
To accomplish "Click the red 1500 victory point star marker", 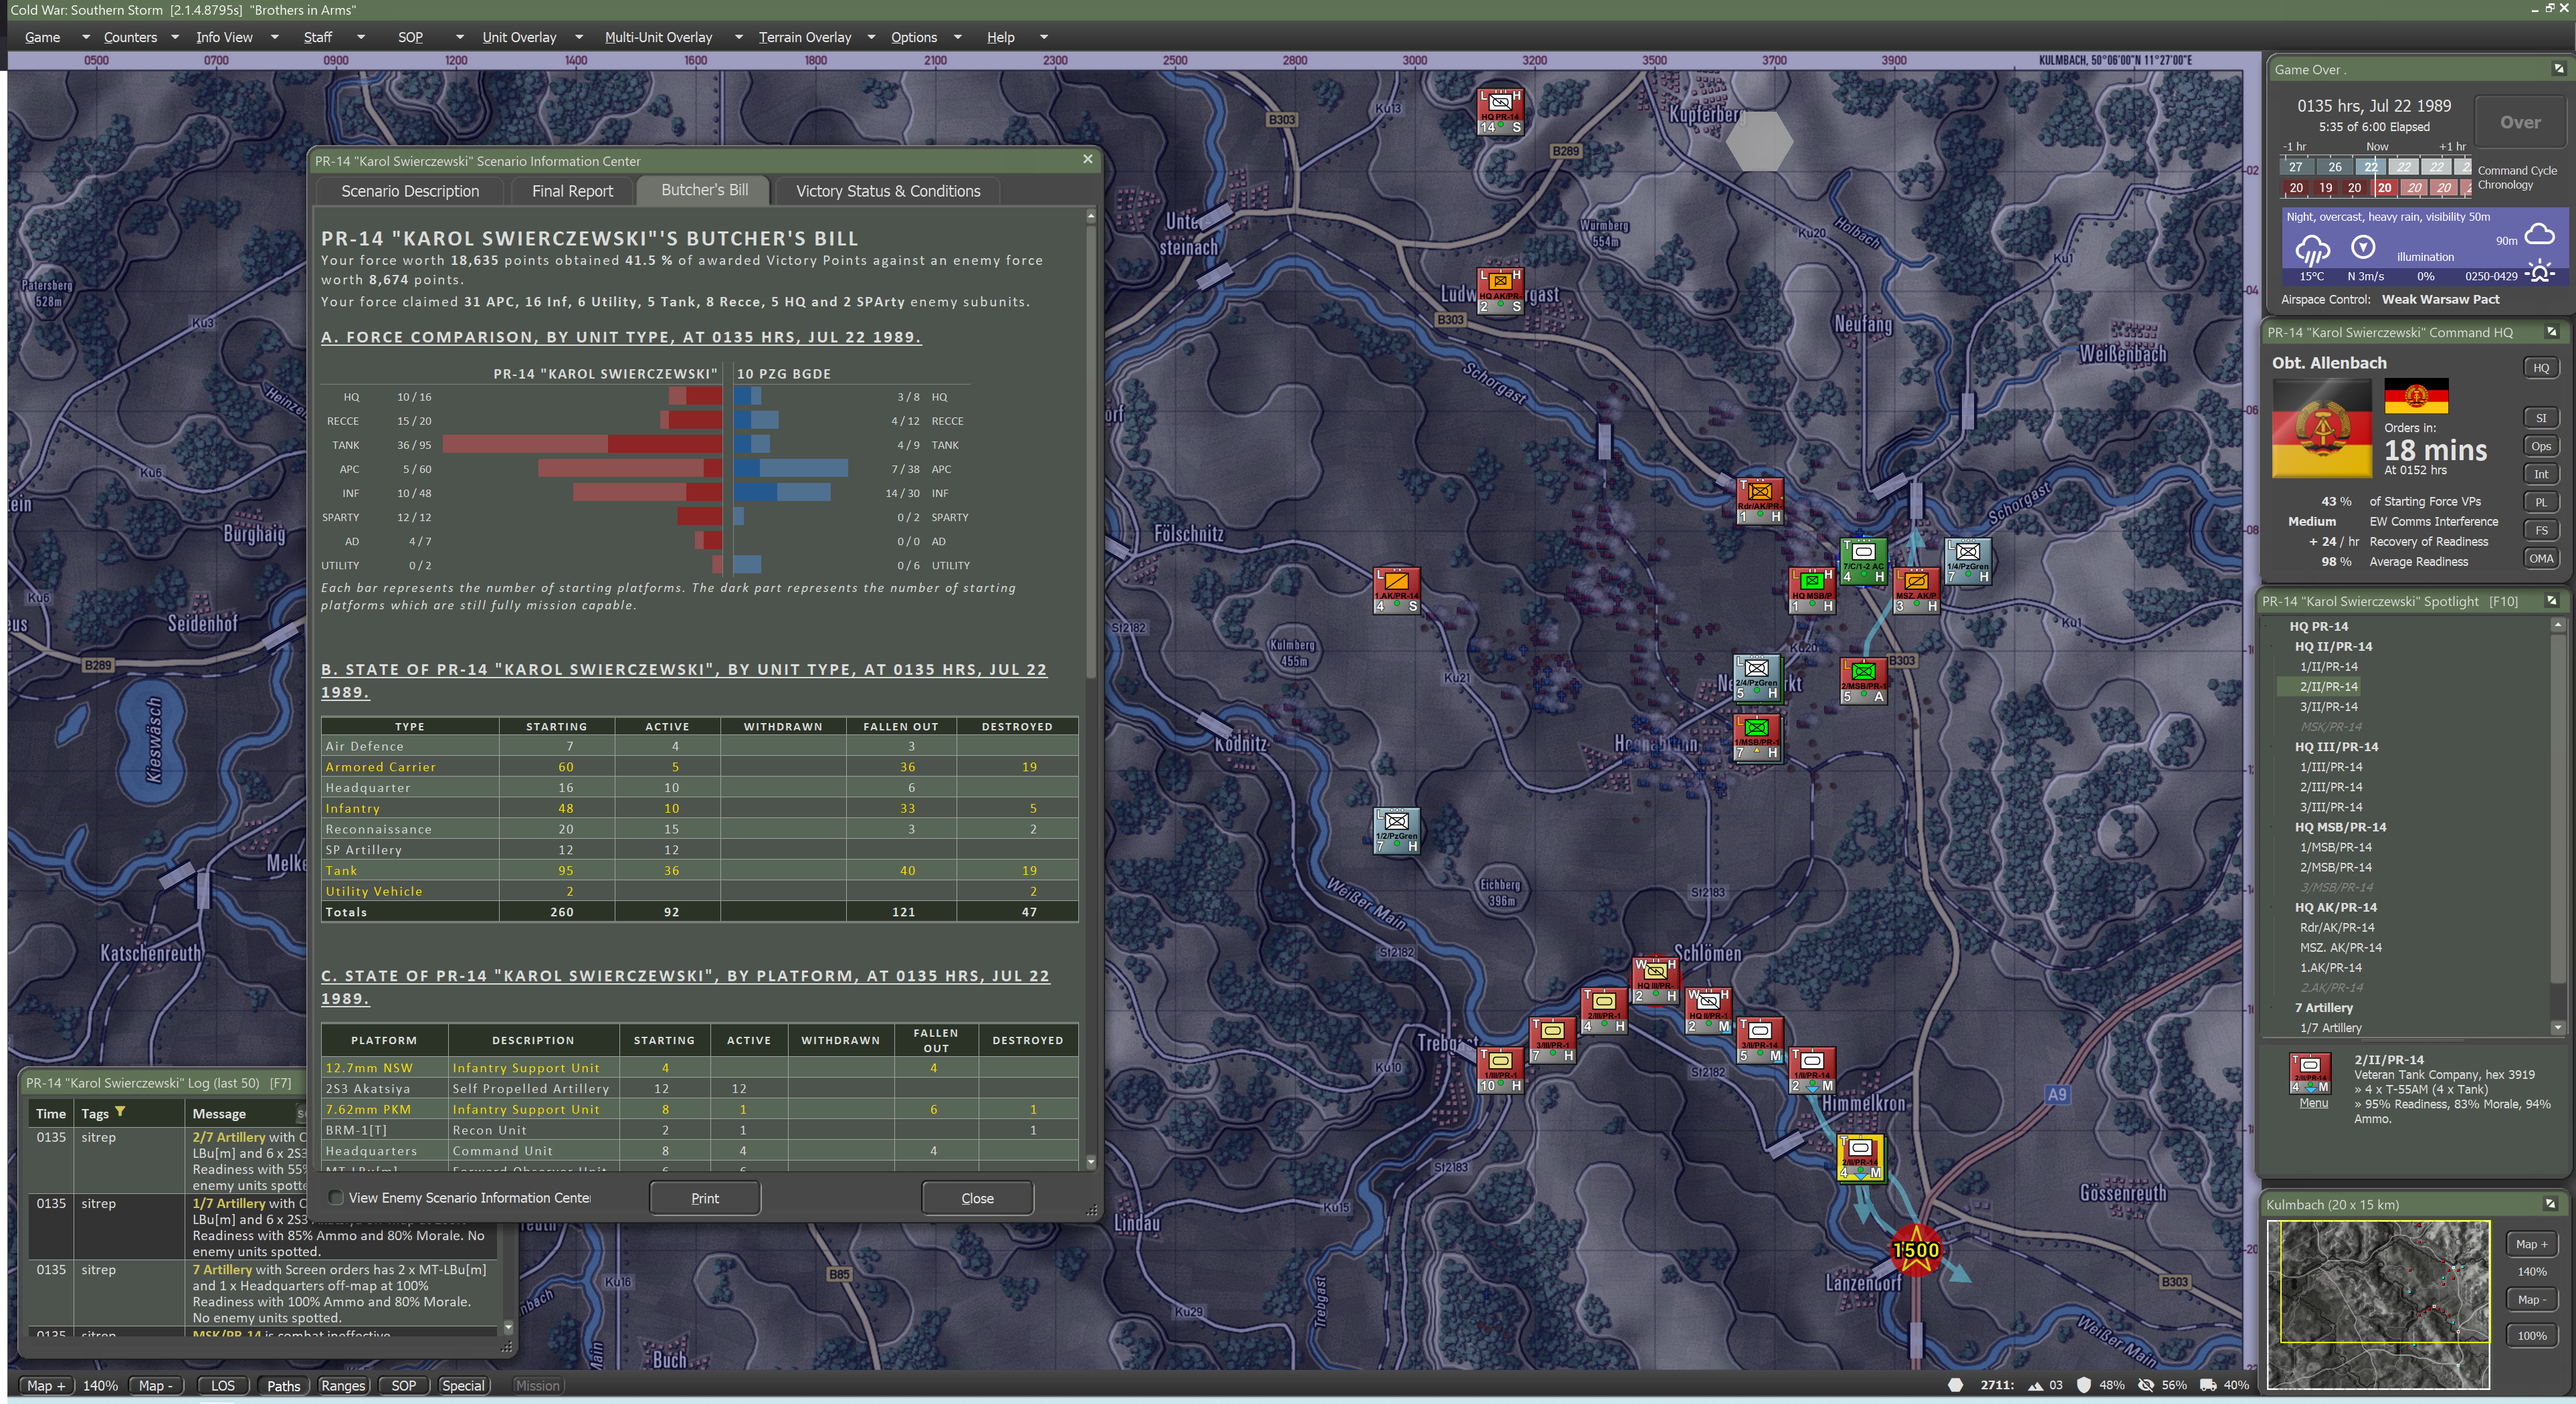I will pyautogui.click(x=1915, y=1250).
